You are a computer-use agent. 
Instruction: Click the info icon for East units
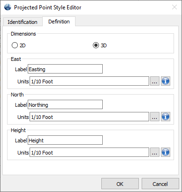coord(166,81)
